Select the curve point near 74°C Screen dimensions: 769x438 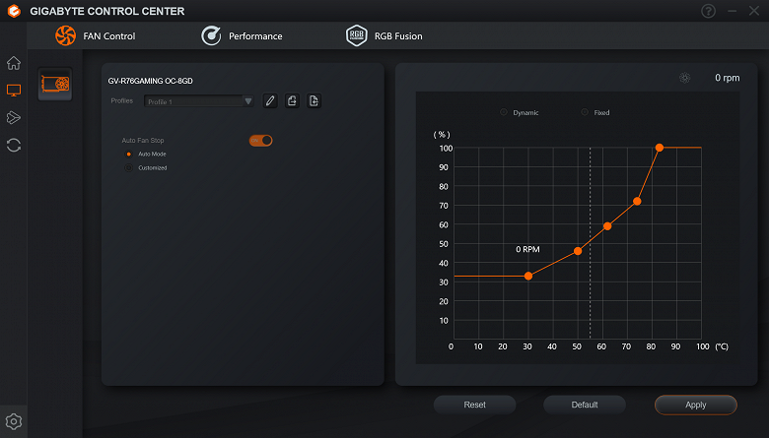(x=637, y=201)
